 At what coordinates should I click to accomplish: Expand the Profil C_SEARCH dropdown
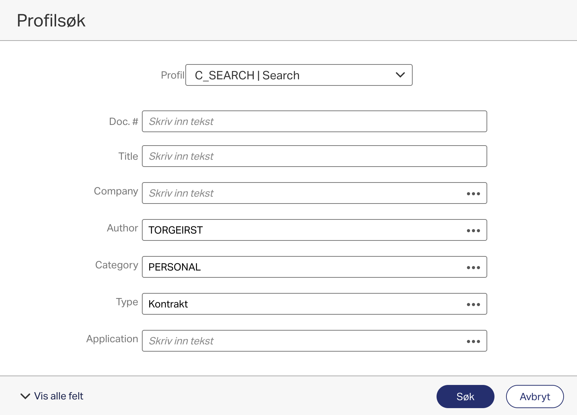[299, 75]
